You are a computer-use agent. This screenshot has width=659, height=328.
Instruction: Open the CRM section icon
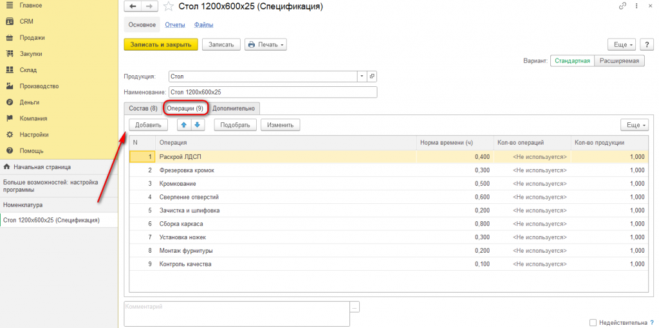point(10,21)
